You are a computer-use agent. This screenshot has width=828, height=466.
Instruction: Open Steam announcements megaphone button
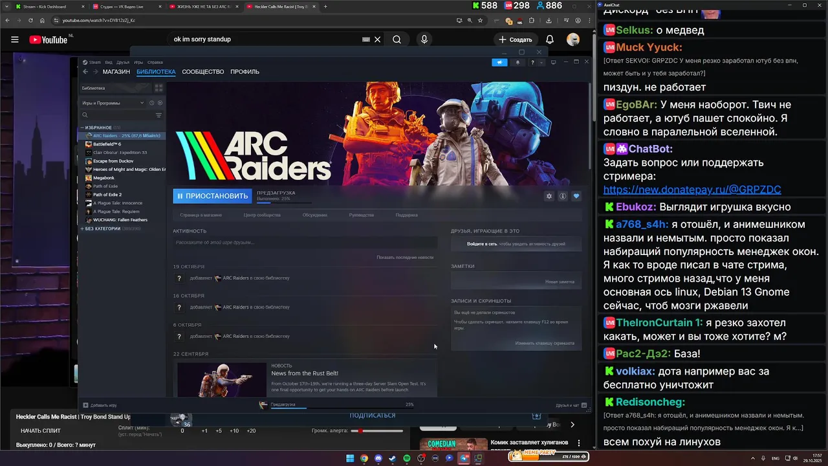click(499, 62)
